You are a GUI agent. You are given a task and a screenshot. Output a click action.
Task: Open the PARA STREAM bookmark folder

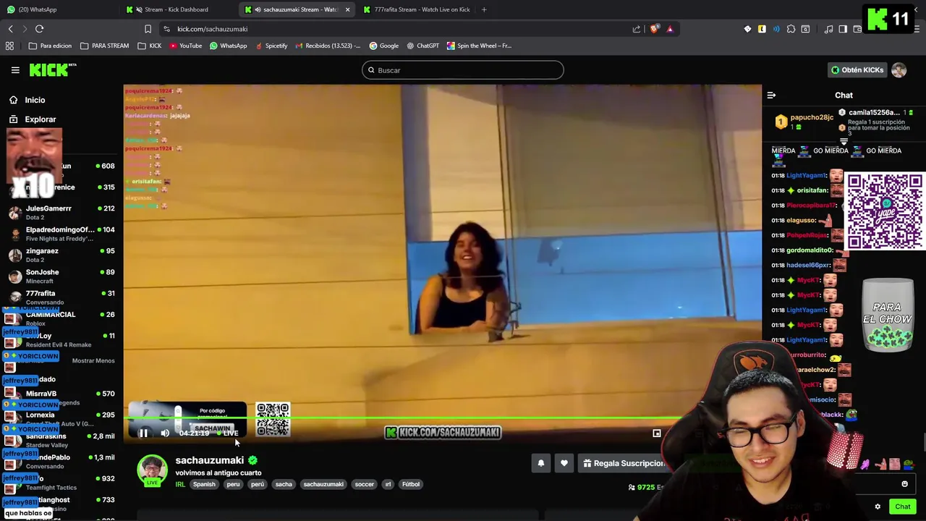tap(104, 46)
